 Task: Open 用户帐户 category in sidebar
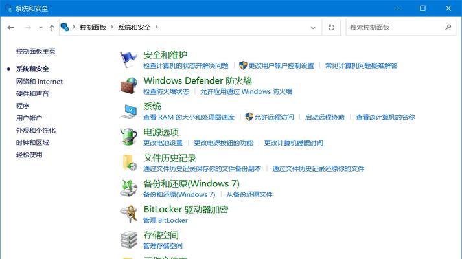pyautogui.click(x=29, y=118)
